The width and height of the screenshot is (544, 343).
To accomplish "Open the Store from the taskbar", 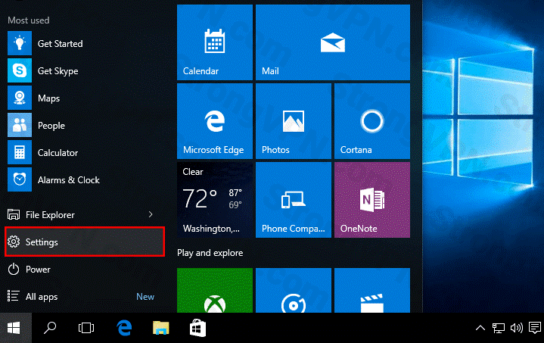I will point(197,328).
